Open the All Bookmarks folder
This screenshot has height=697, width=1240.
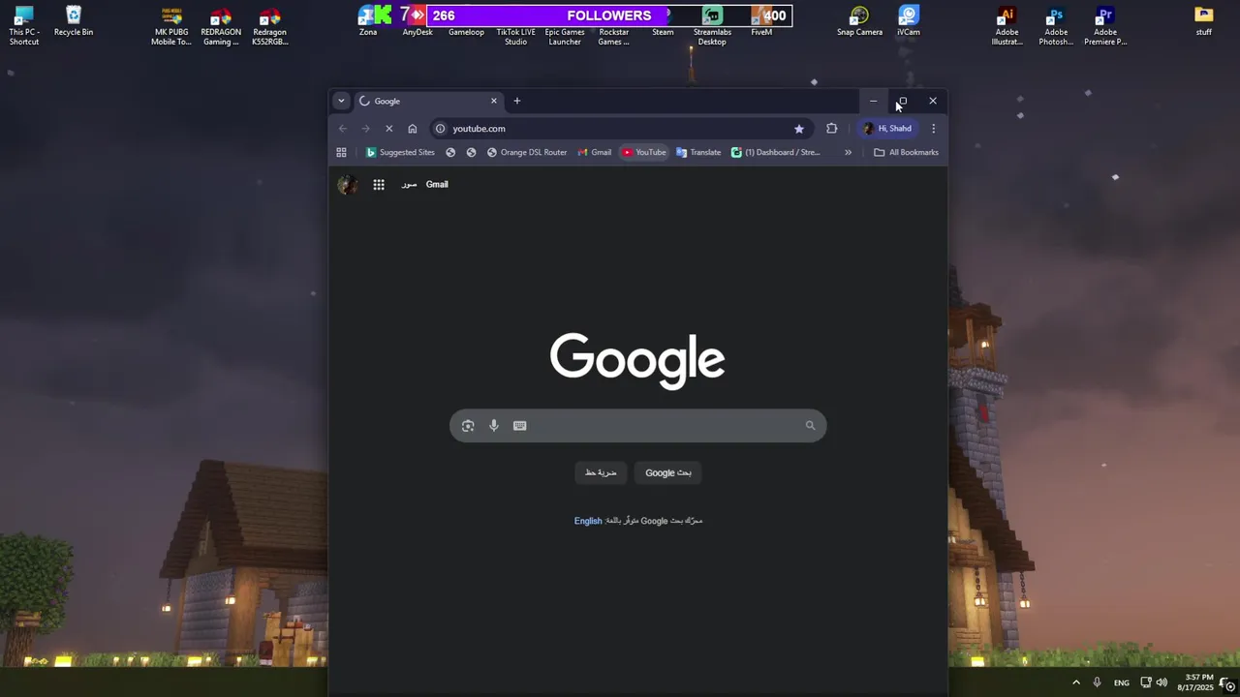pos(906,152)
